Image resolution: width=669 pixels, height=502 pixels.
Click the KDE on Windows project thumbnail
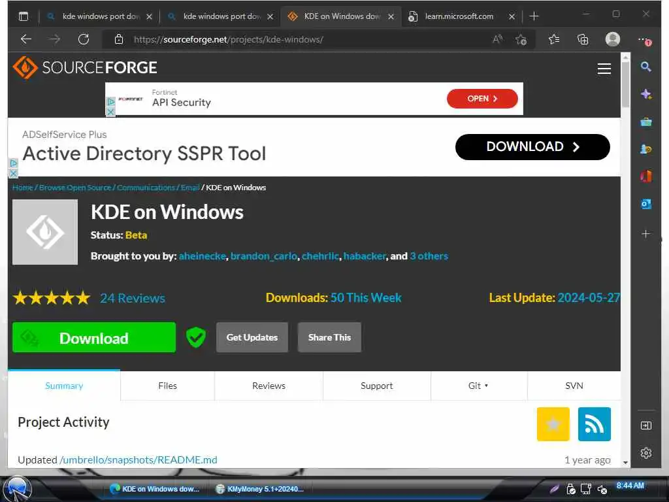click(x=45, y=232)
